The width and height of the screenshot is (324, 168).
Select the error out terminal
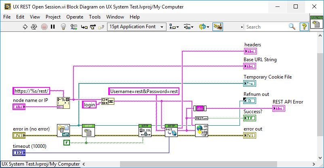point(250,135)
